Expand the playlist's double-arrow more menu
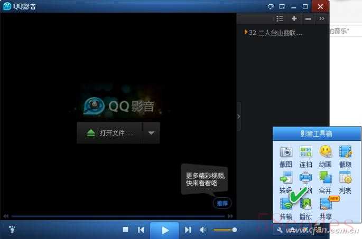Screen dimensions: 362x239 [x=322, y=18]
